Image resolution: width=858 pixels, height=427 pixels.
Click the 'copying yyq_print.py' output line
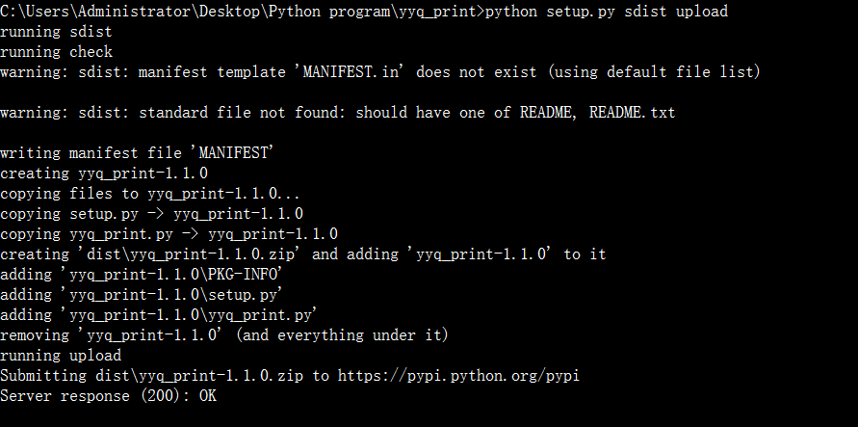tap(169, 234)
